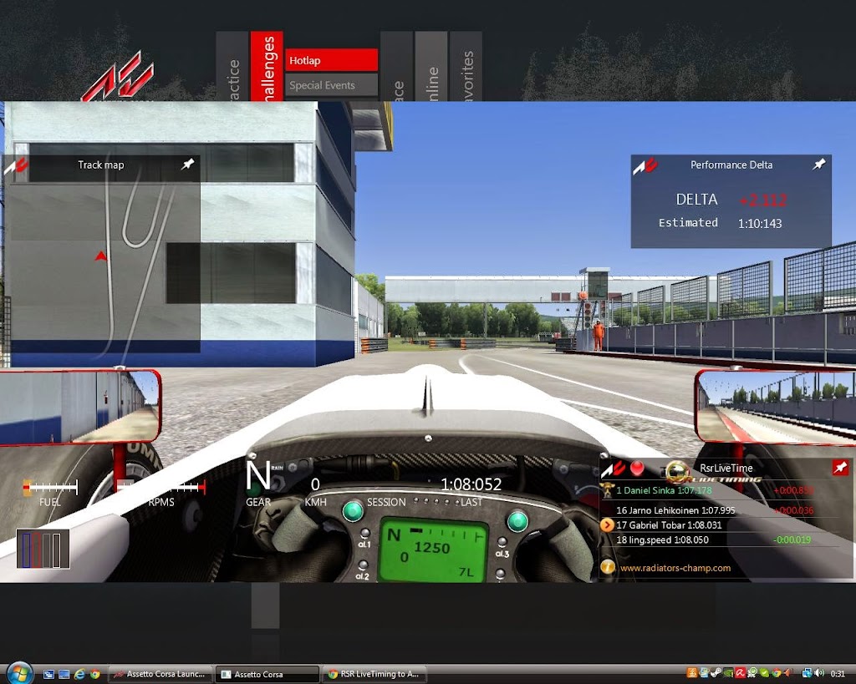Click the red status light in RsrLiveTime
856x684 pixels.
tap(636, 468)
